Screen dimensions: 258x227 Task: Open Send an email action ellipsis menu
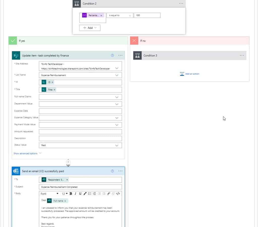click(120, 171)
